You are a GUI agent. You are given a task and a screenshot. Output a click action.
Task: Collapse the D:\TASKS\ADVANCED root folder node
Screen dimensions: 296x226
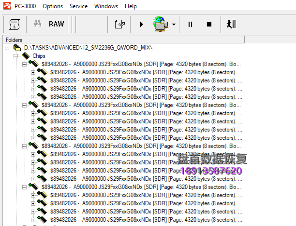coord(7,48)
